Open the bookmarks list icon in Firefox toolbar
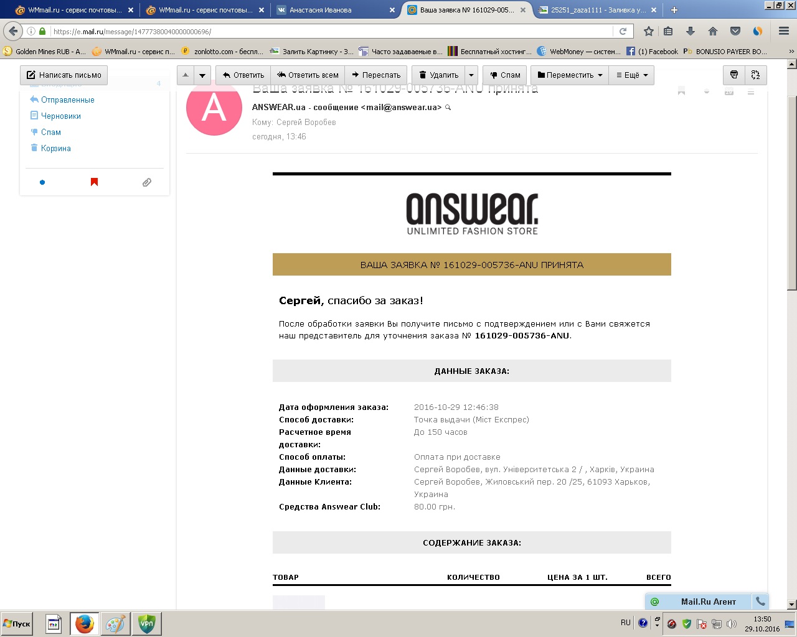The image size is (797, 637). click(668, 31)
